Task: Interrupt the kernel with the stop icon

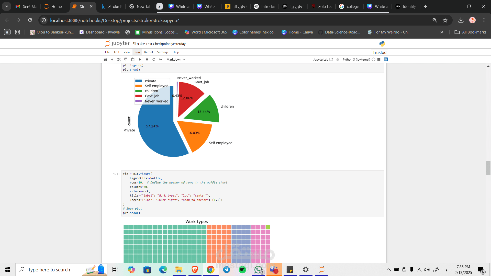Action: click(147, 60)
